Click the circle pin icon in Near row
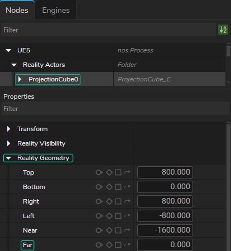Image resolution: width=231 pixels, height=251 pixels. pyautogui.click(x=99, y=230)
